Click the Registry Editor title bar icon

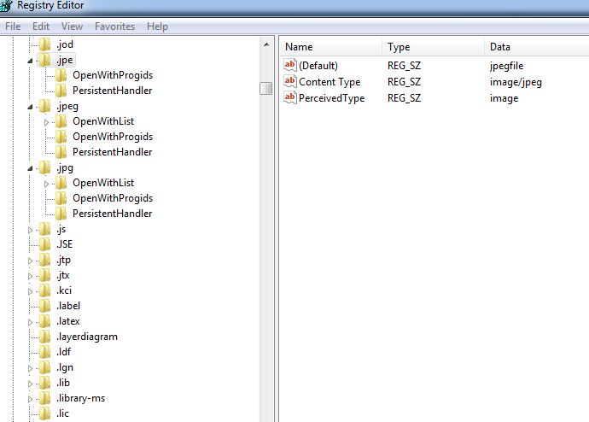point(6,6)
